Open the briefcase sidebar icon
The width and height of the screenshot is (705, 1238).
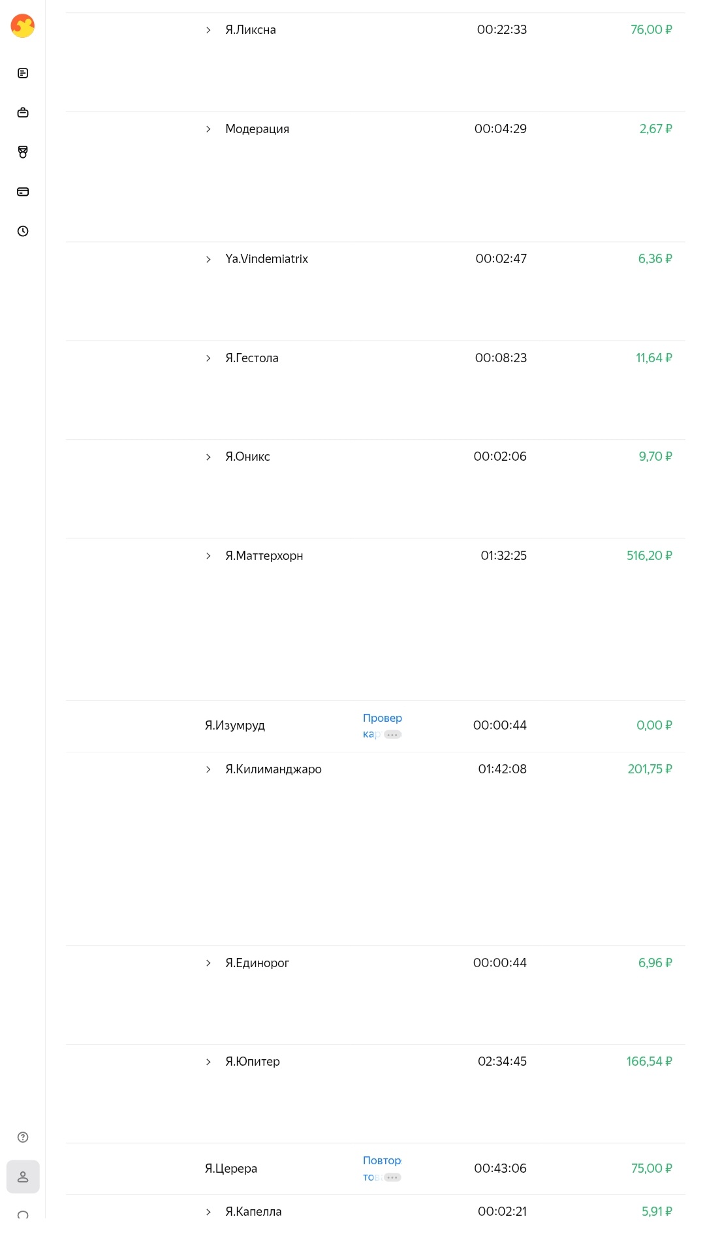click(x=23, y=112)
